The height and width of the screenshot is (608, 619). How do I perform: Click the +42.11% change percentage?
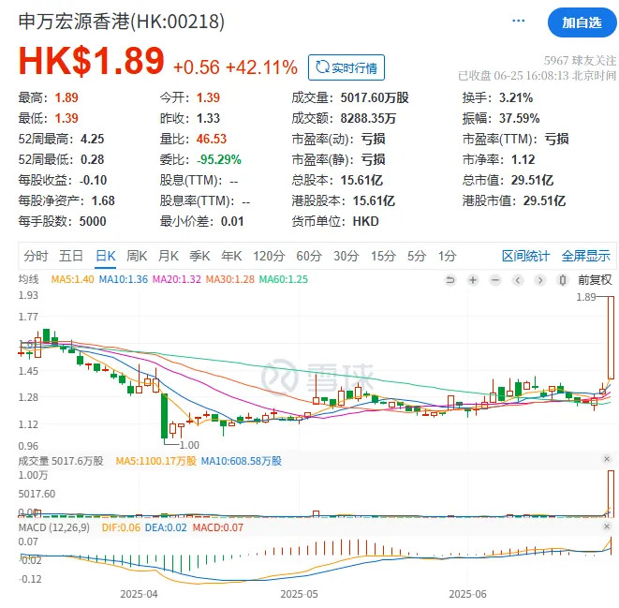[x=261, y=67]
